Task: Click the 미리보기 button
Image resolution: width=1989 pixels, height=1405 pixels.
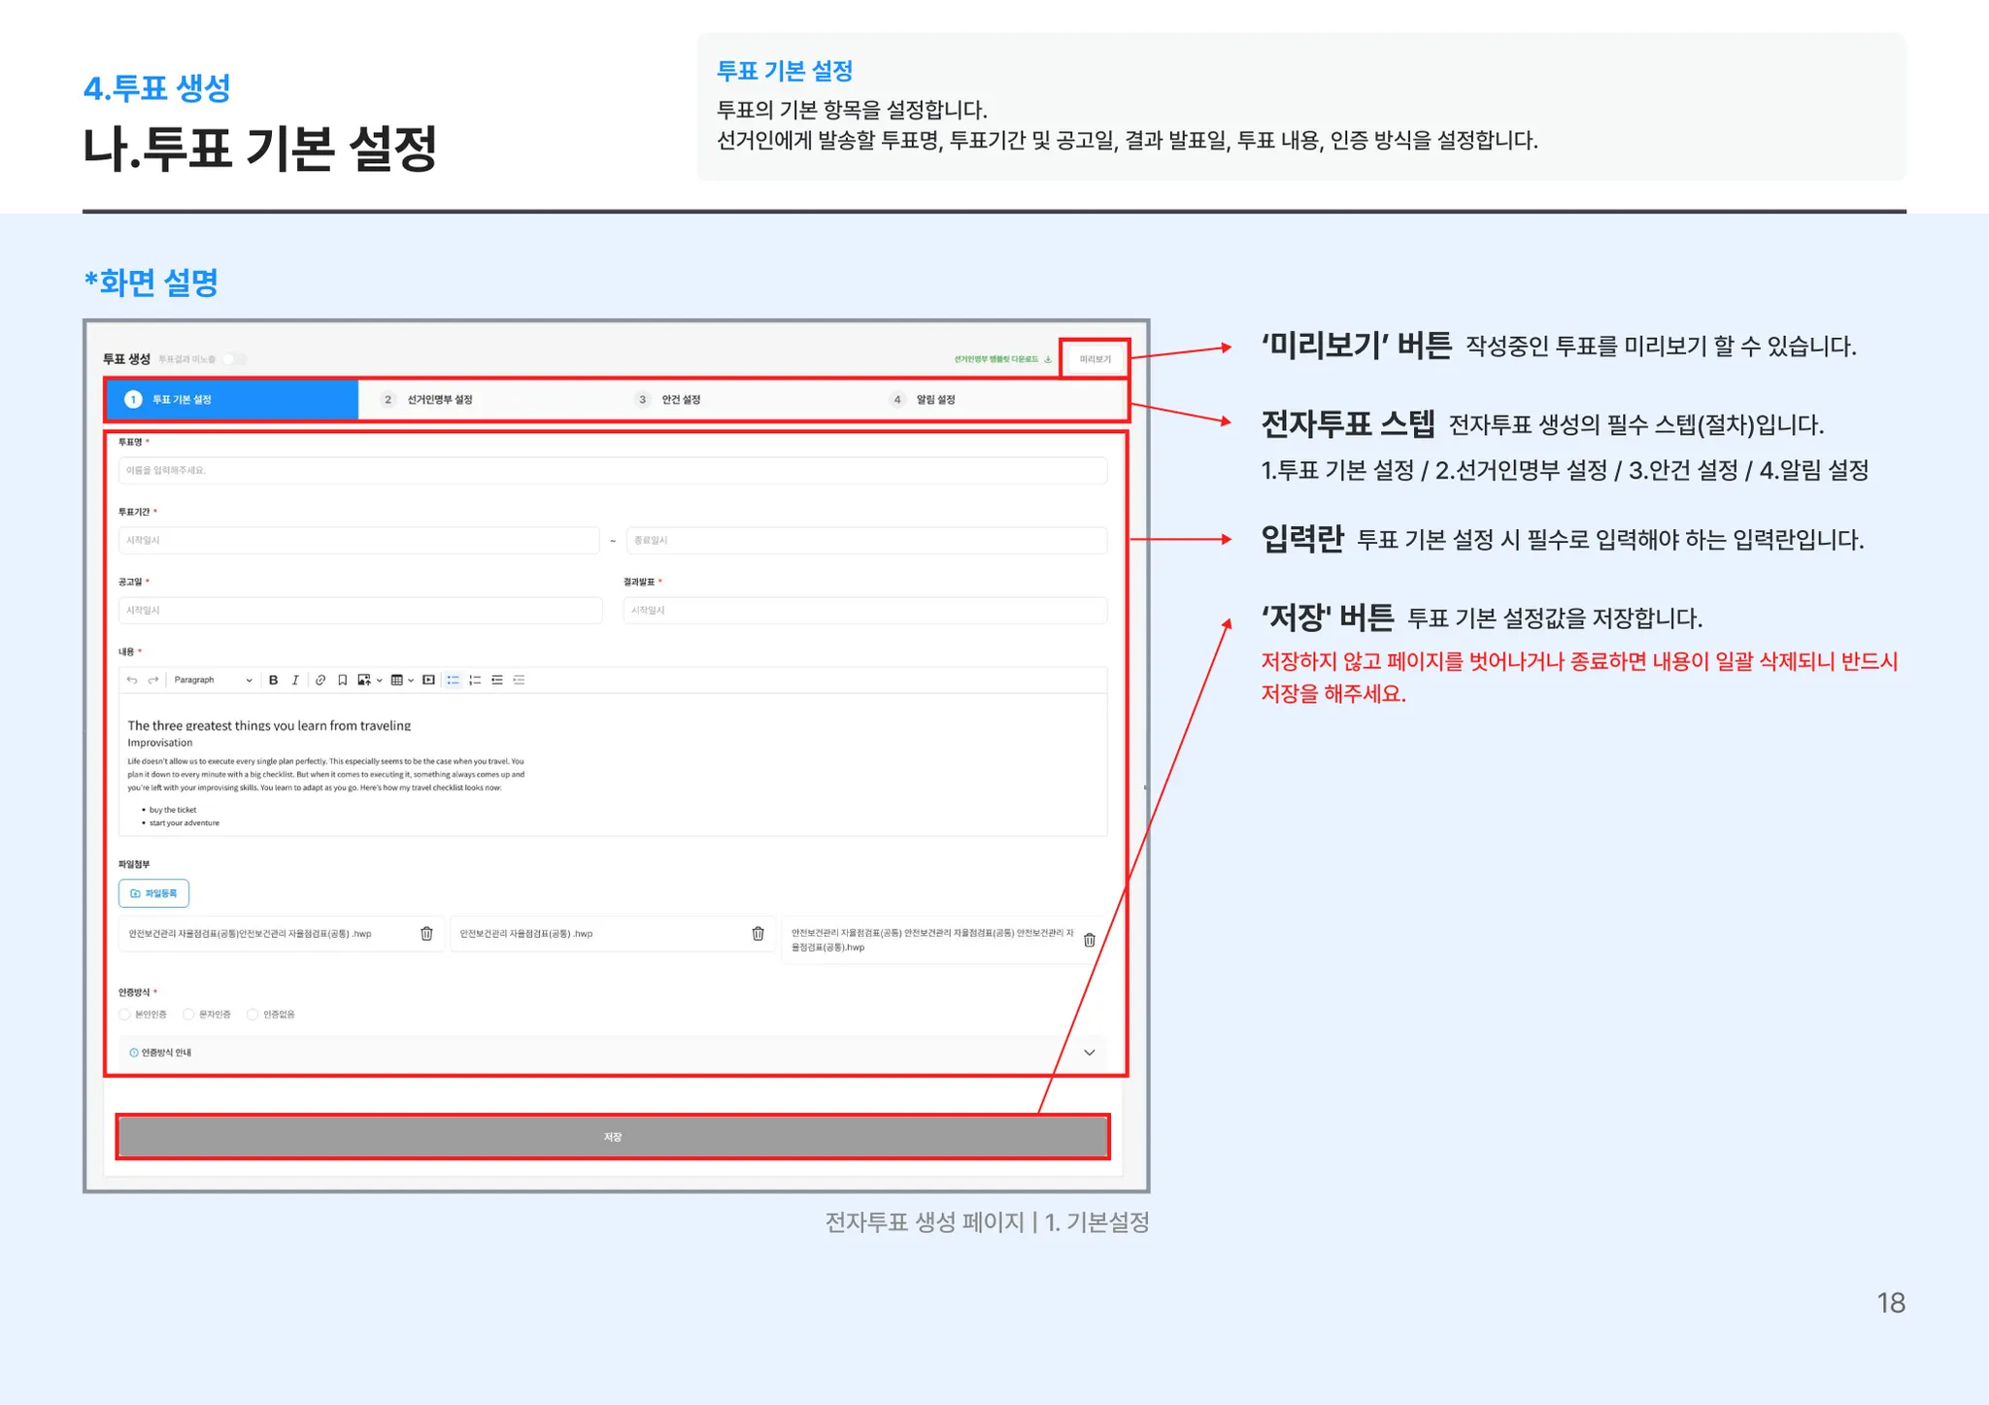Action: click(x=1095, y=359)
